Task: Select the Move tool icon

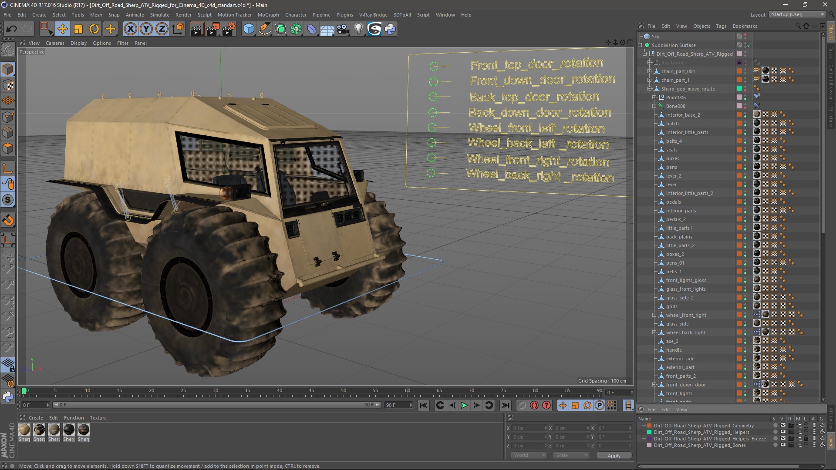Action: (62, 29)
